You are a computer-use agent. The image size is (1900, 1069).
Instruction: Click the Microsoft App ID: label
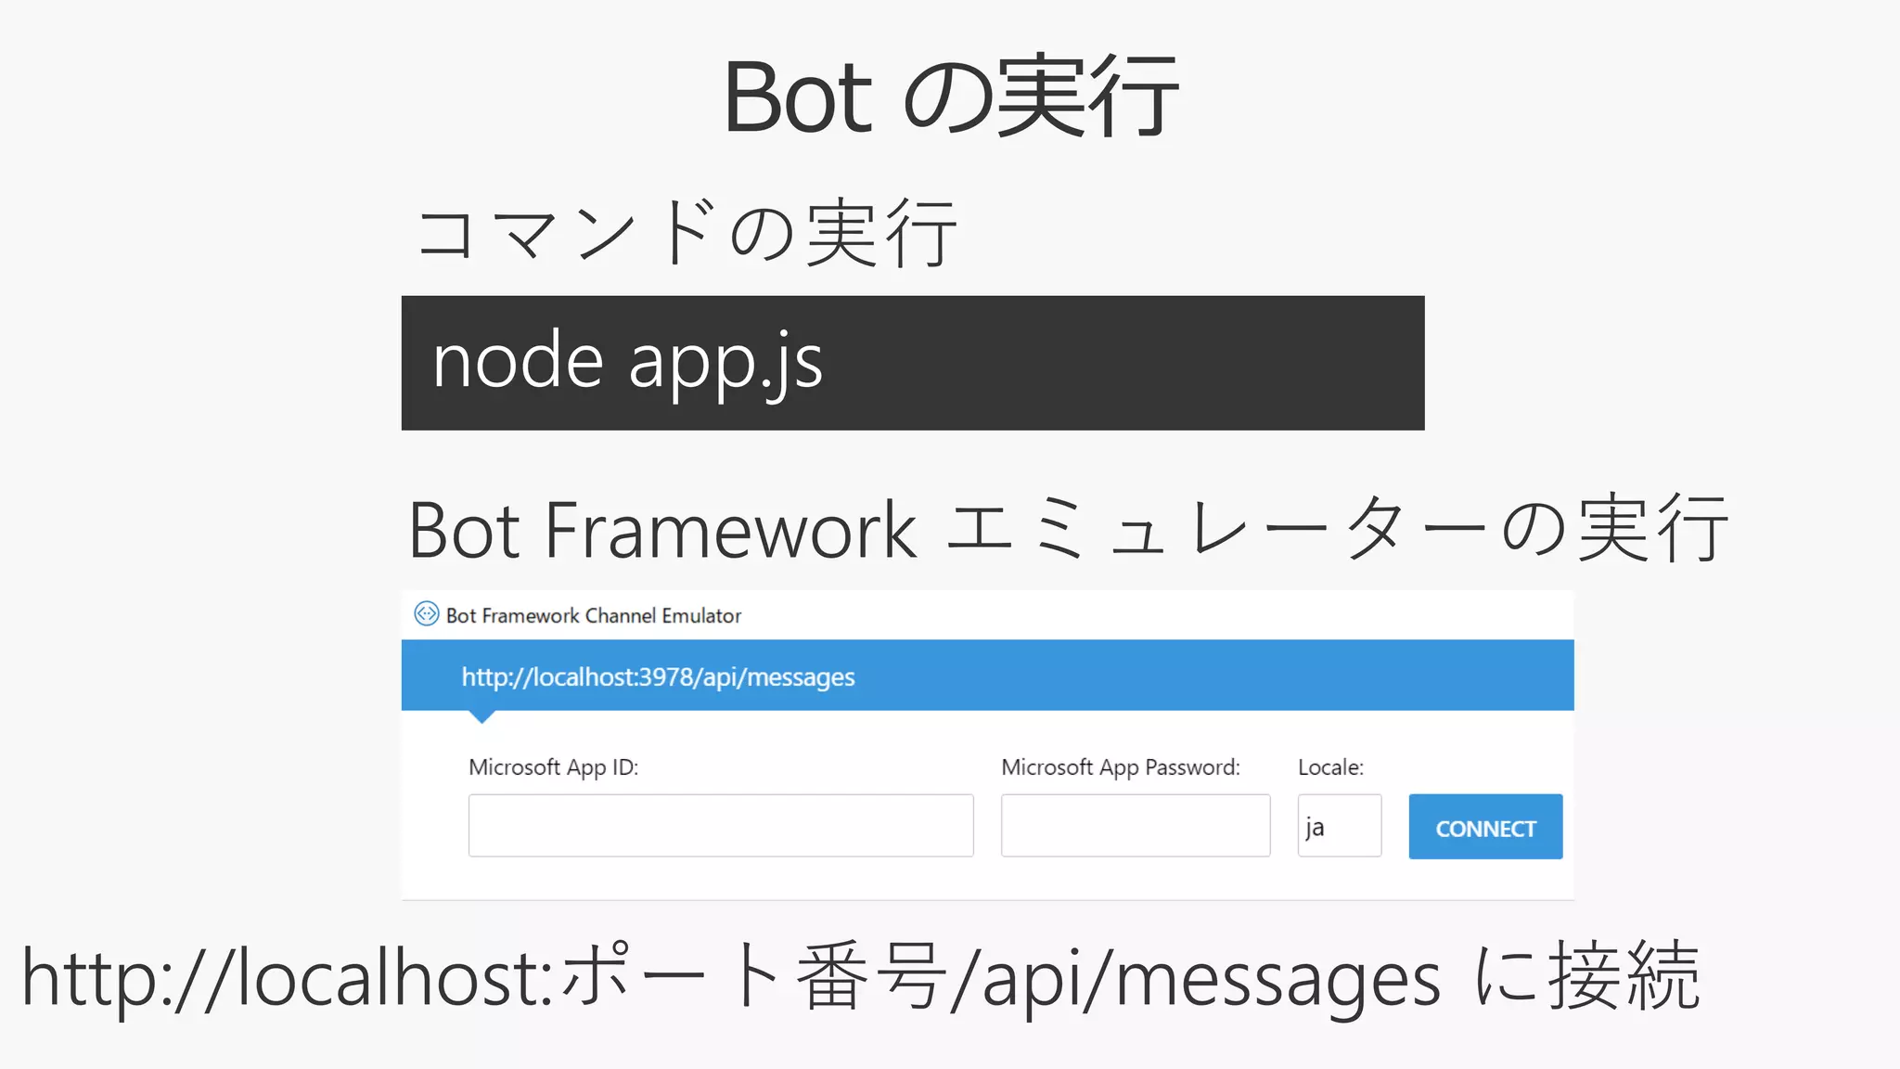(x=553, y=767)
